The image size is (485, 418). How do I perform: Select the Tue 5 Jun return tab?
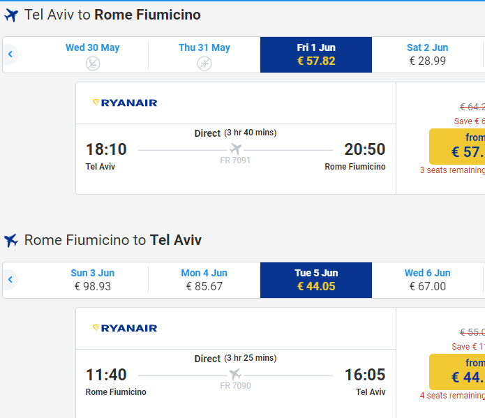click(316, 280)
